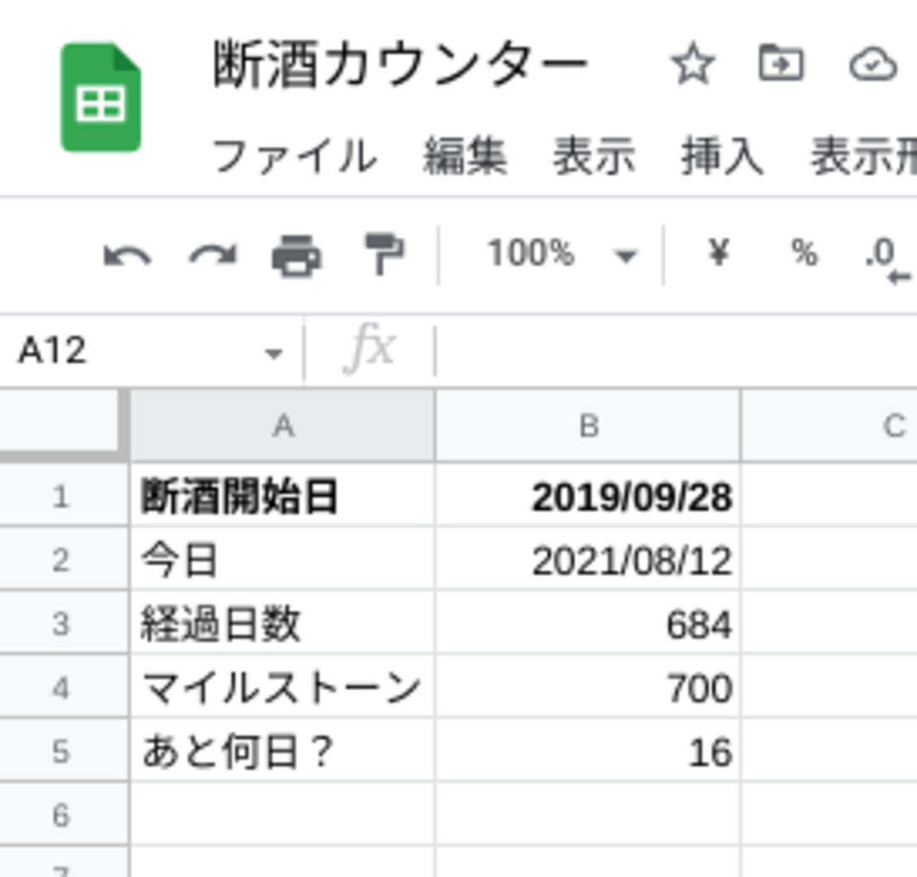Click the Google Sheets home icon
Image resolution: width=917 pixels, height=877 pixels.
point(101,98)
